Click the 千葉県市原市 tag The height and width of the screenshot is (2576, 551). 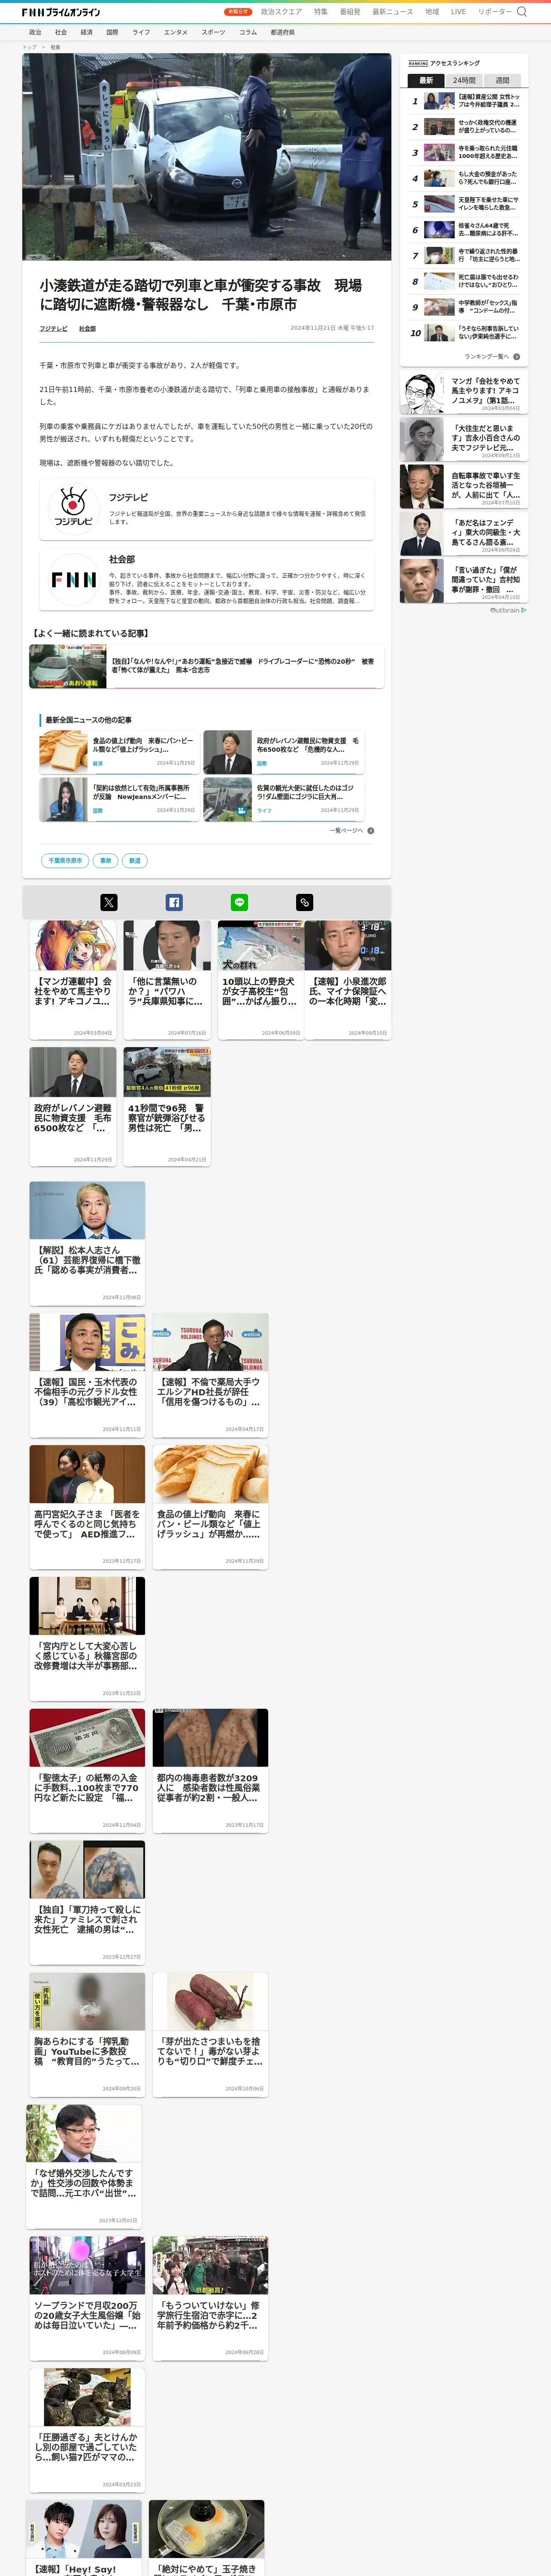tap(65, 860)
